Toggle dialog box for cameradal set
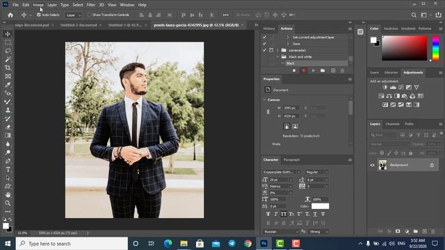This screenshot has width=445, height=250. [271, 50]
